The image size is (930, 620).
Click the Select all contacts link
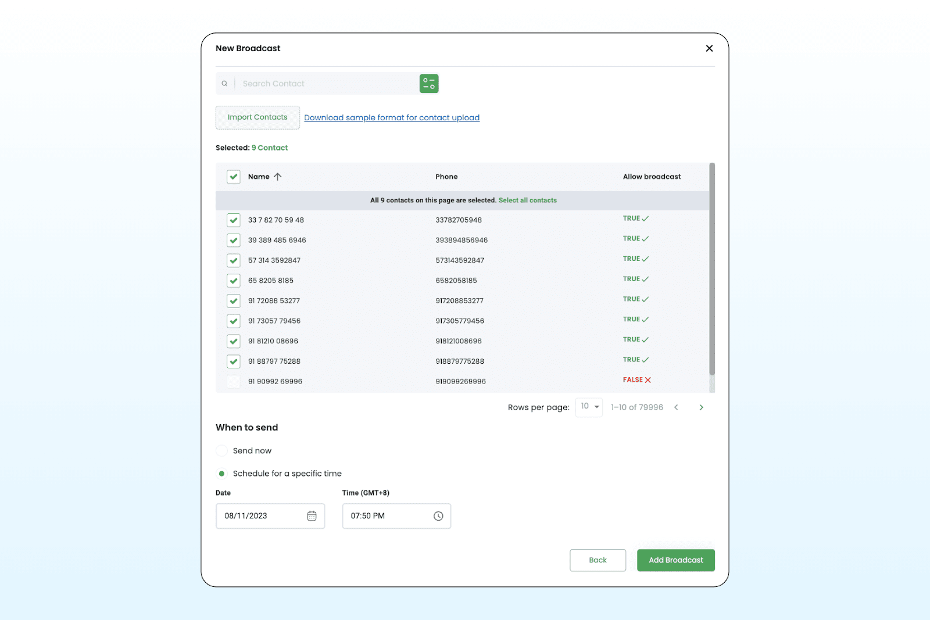528,200
